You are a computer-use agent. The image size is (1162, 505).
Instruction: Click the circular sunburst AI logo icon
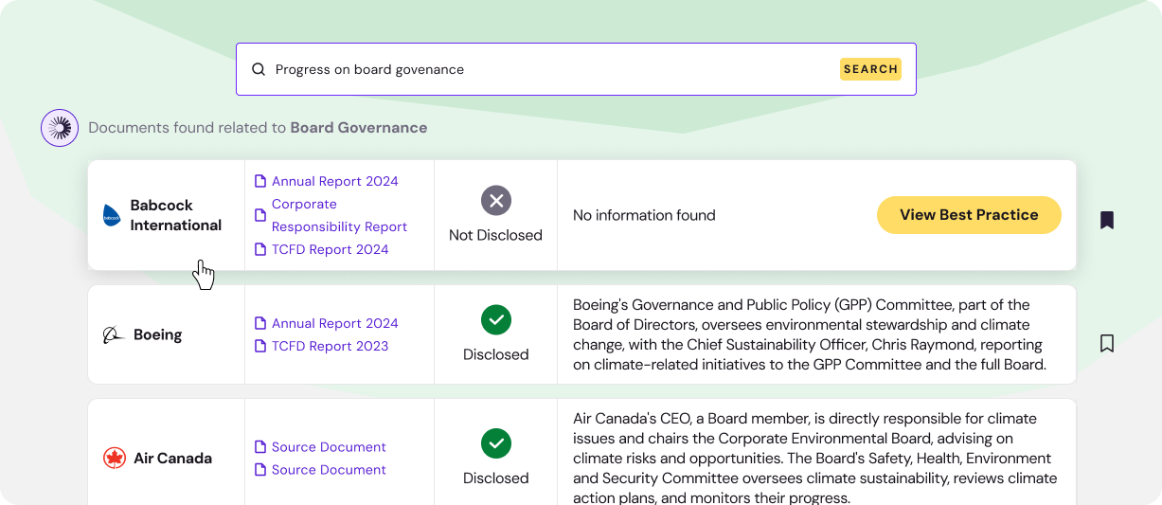60,128
